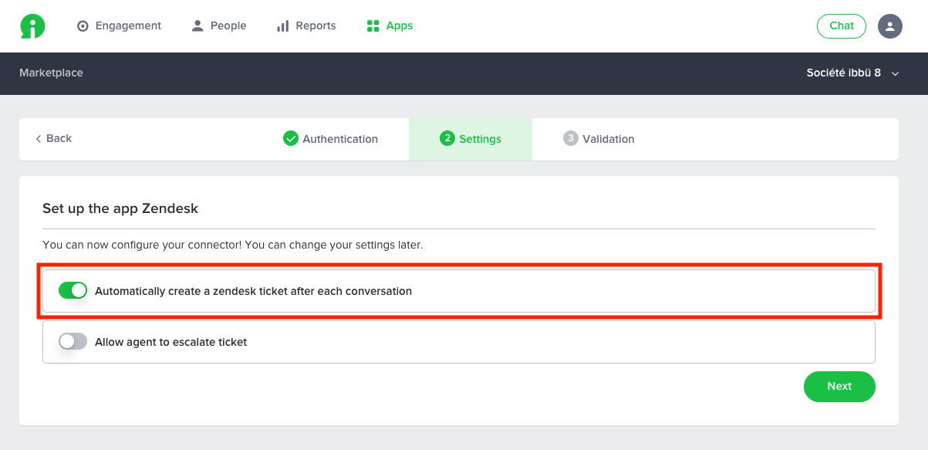The height and width of the screenshot is (450, 928).
Task: Click the Chat button
Action: pyautogui.click(x=842, y=26)
